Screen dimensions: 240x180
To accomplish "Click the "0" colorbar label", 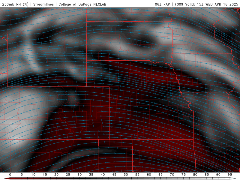I will (10, 175).
